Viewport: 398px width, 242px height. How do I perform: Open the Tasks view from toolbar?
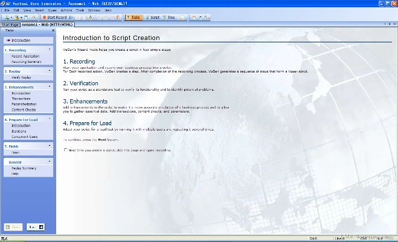(133, 18)
